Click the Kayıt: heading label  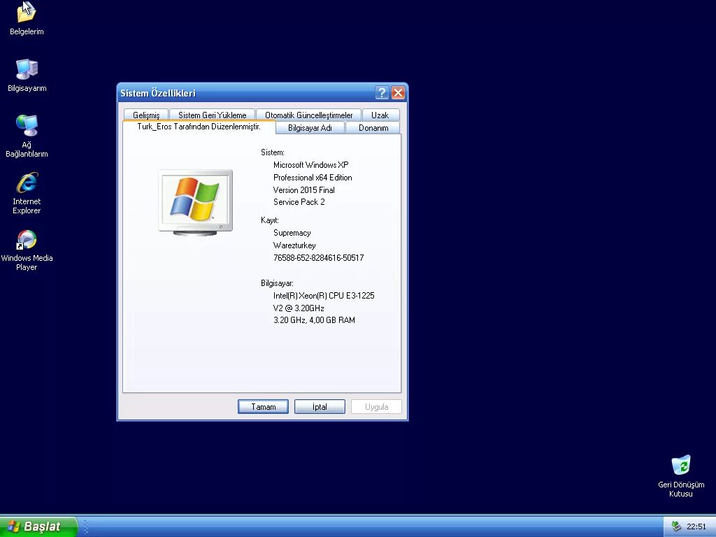coord(270,220)
